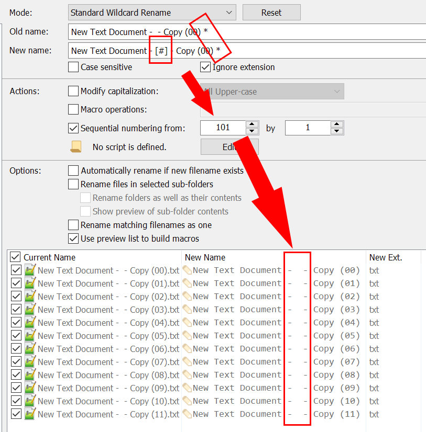Select current name 'New Text Document - - Copy (07).txt'
Screen dimensions: 426x432
coord(108,362)
